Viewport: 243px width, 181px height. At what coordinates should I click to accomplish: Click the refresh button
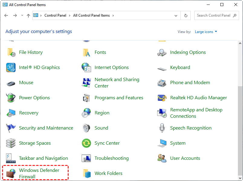coord(186,15)
